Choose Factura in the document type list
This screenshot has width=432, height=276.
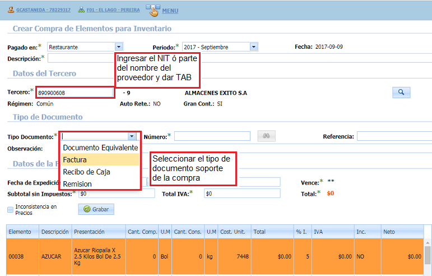click(100, 160)
